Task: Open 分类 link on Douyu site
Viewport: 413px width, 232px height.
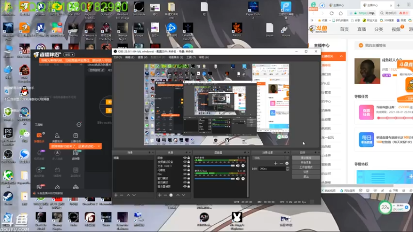Action: [x=378, y=29]
